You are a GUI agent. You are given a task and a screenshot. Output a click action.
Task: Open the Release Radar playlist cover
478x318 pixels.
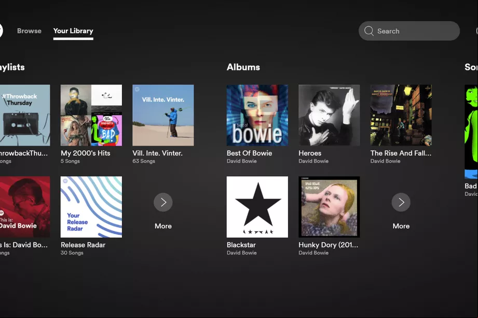point(91,207)
